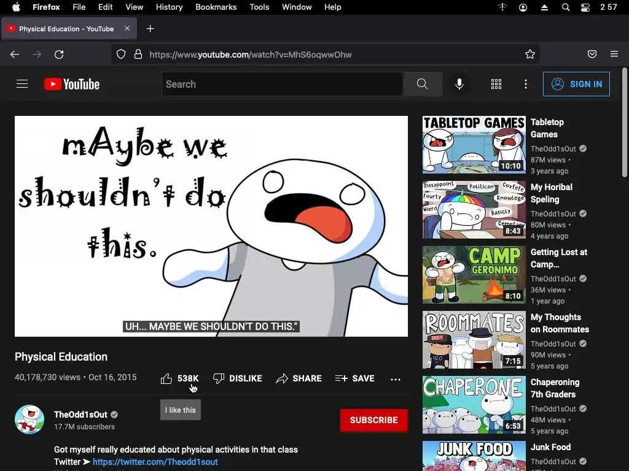This screenshot has height=471, width=629.
Task: Open the Apple menu
Action: point(16,7)
